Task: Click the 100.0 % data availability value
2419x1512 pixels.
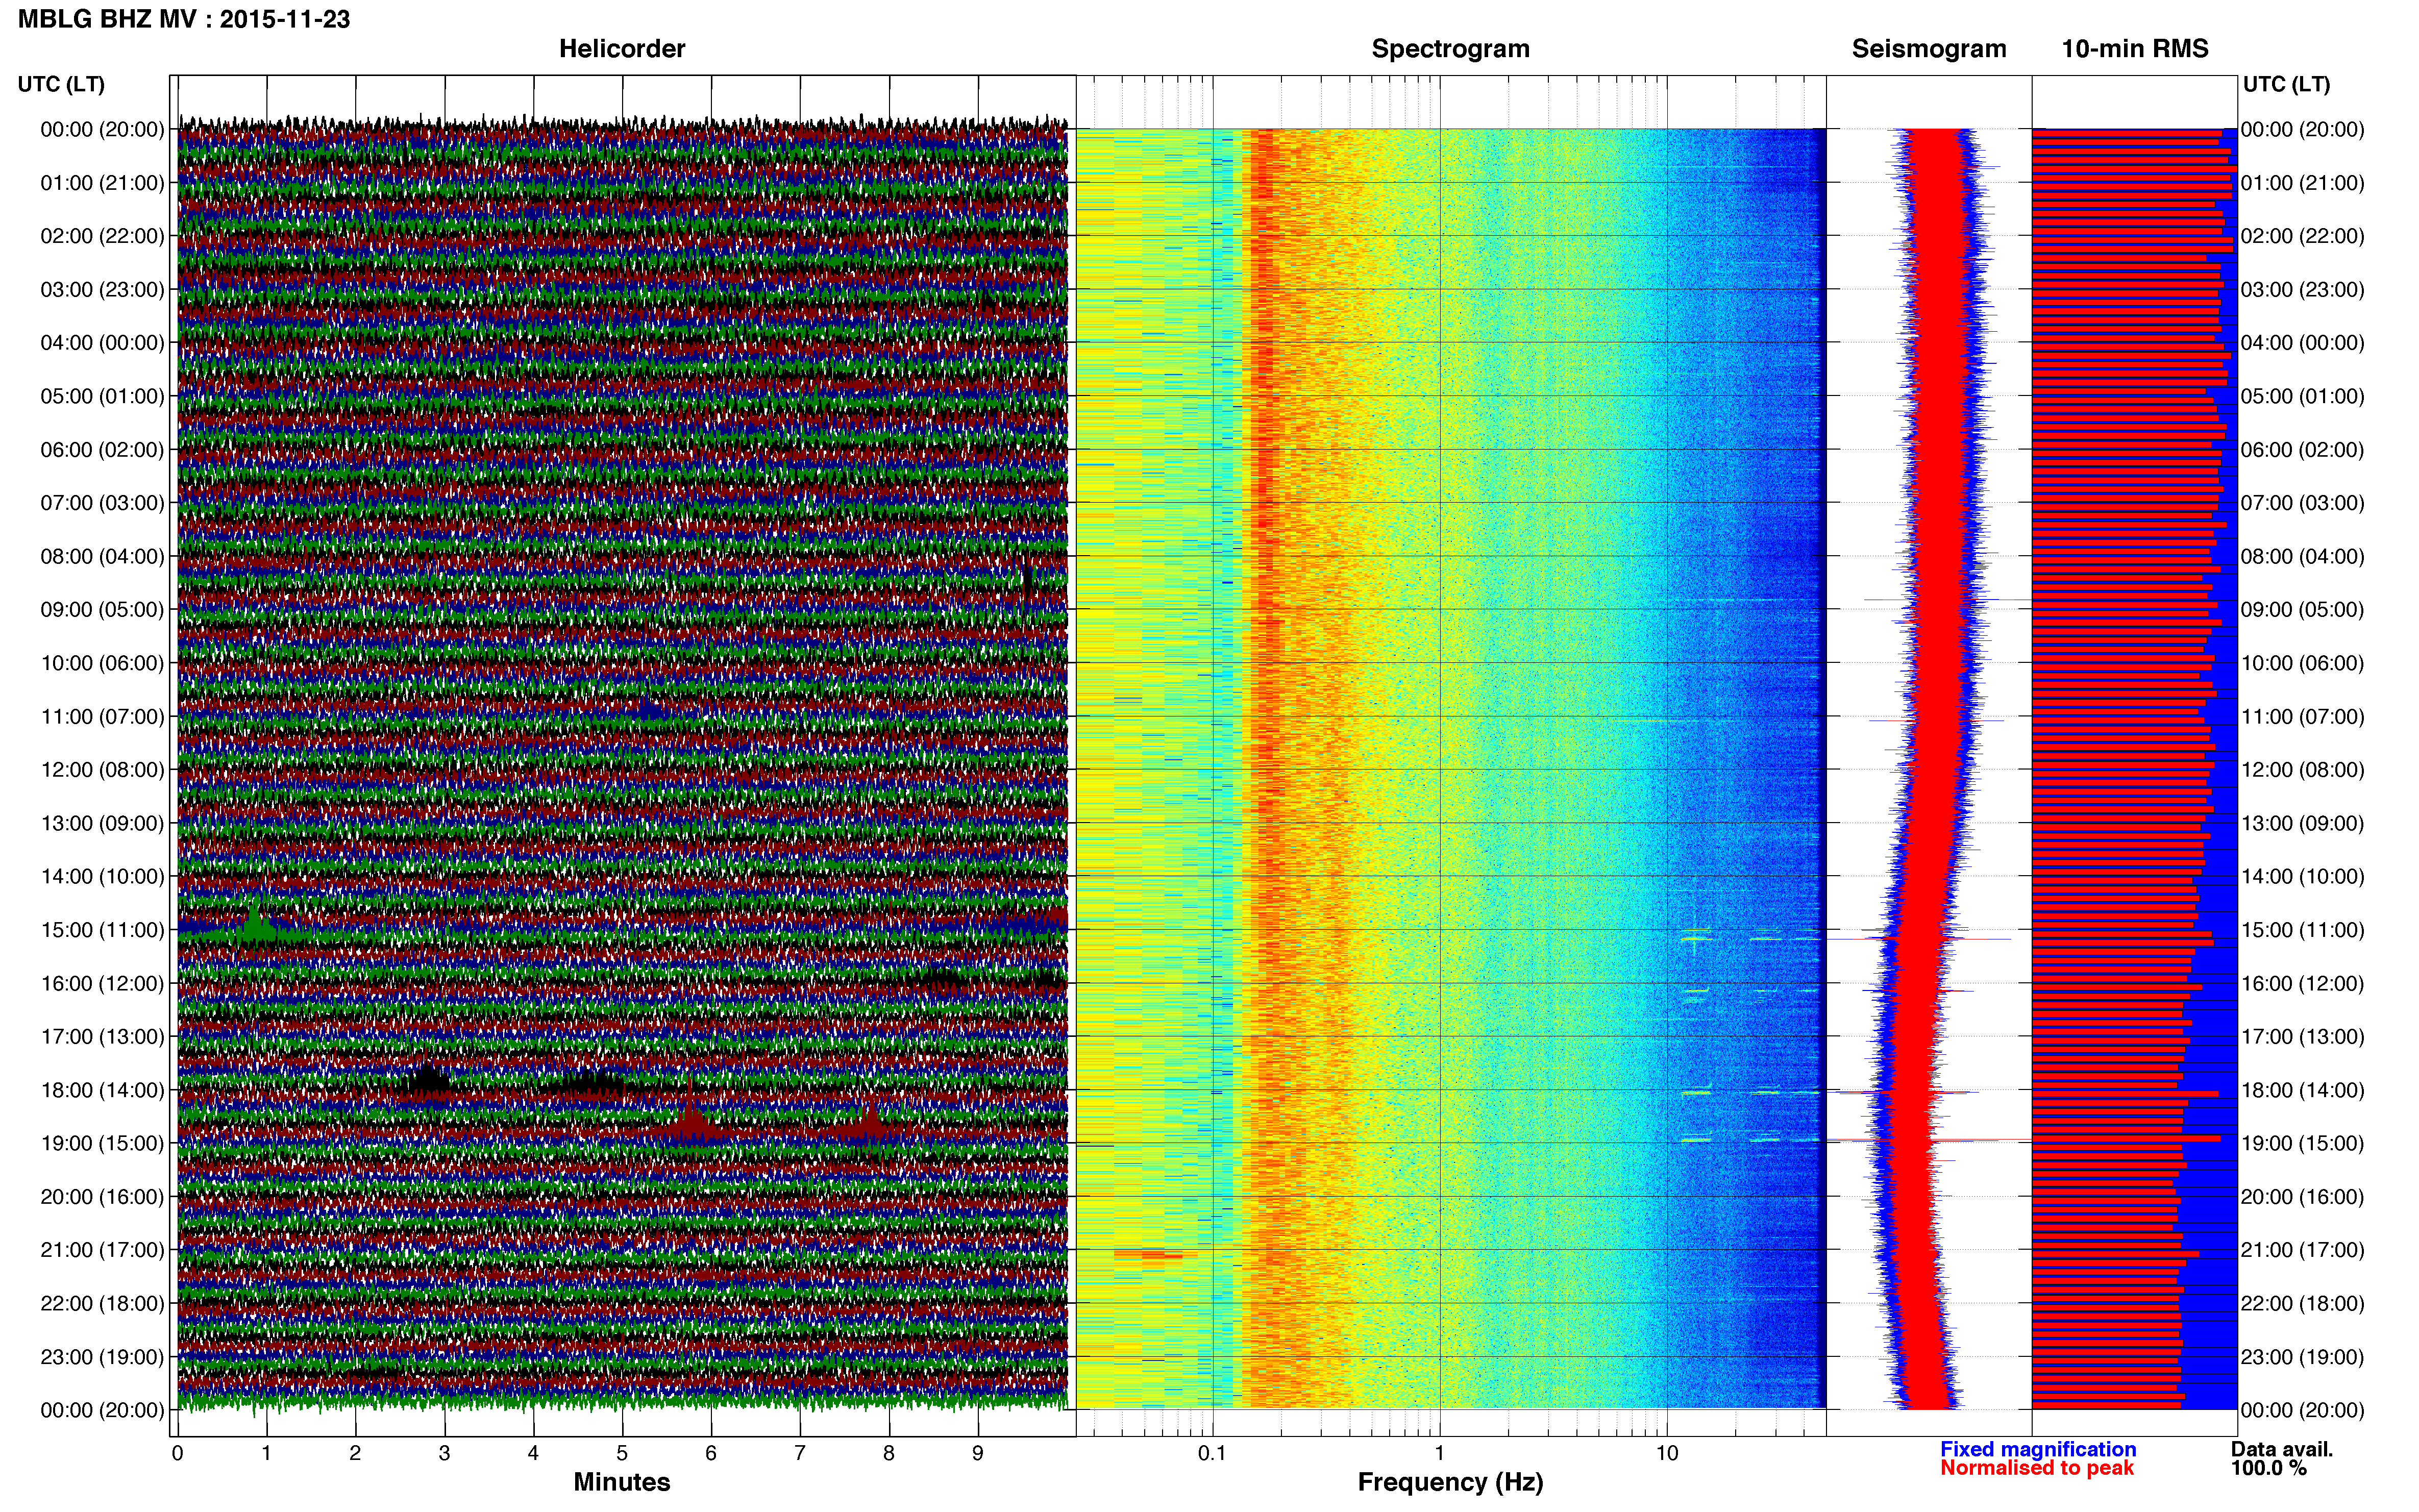Action: click(2268, 1468)
